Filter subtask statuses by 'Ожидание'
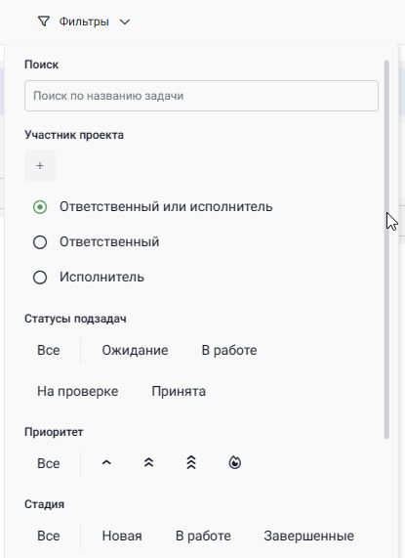Image resolution: width=405 pixels, height=558 pixels. pyautogui.click(x=135, y=351)
